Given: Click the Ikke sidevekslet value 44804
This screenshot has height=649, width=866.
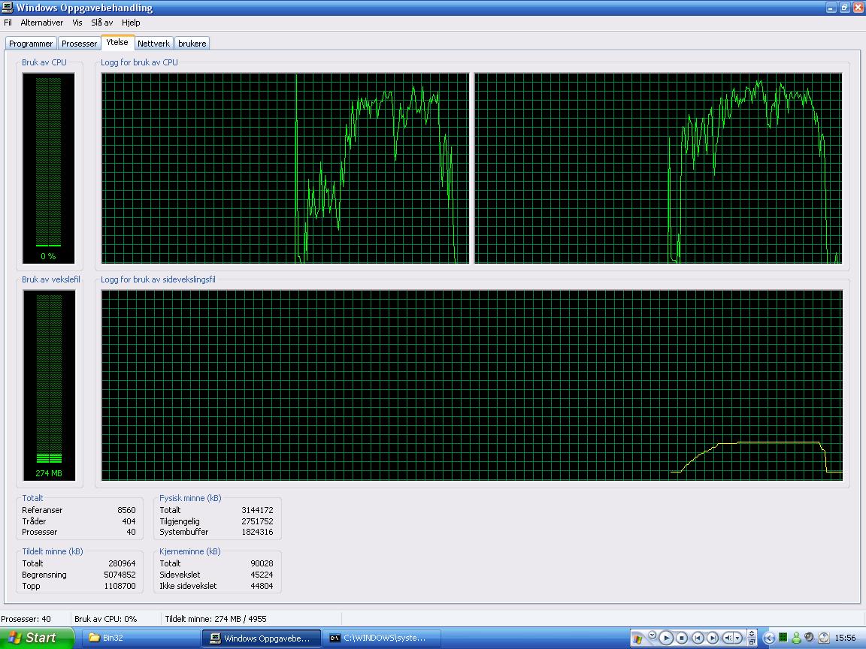Looking at the screenshot, I should coord(262,586).
